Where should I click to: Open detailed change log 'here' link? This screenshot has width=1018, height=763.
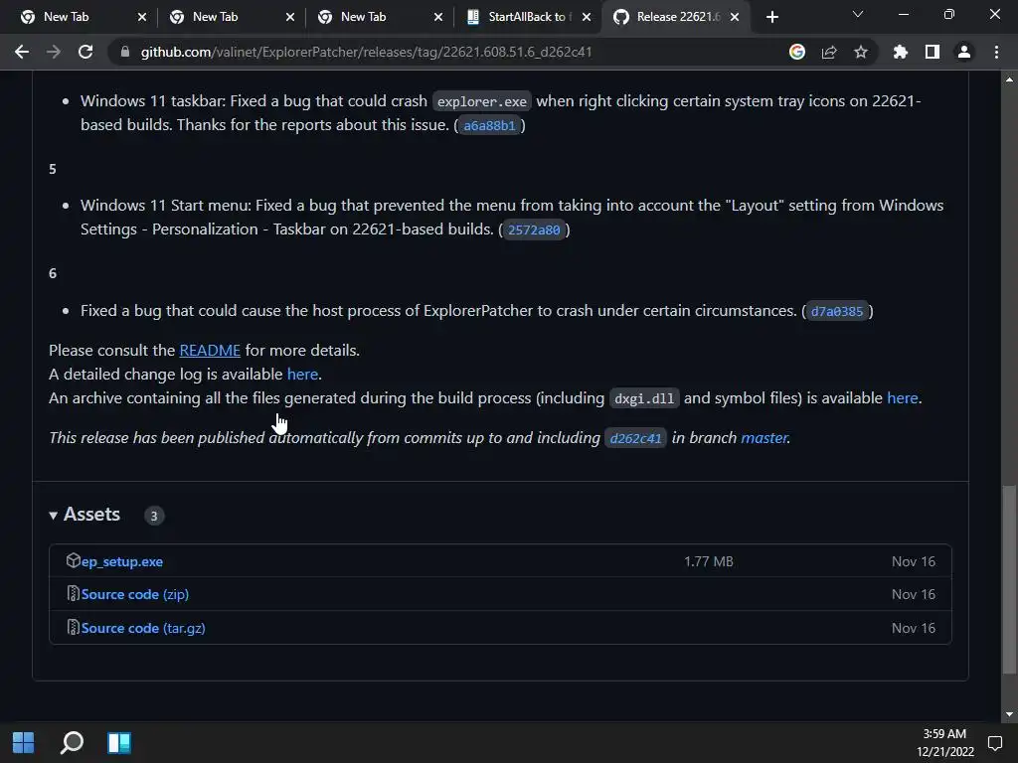click(x=302, y=375)
